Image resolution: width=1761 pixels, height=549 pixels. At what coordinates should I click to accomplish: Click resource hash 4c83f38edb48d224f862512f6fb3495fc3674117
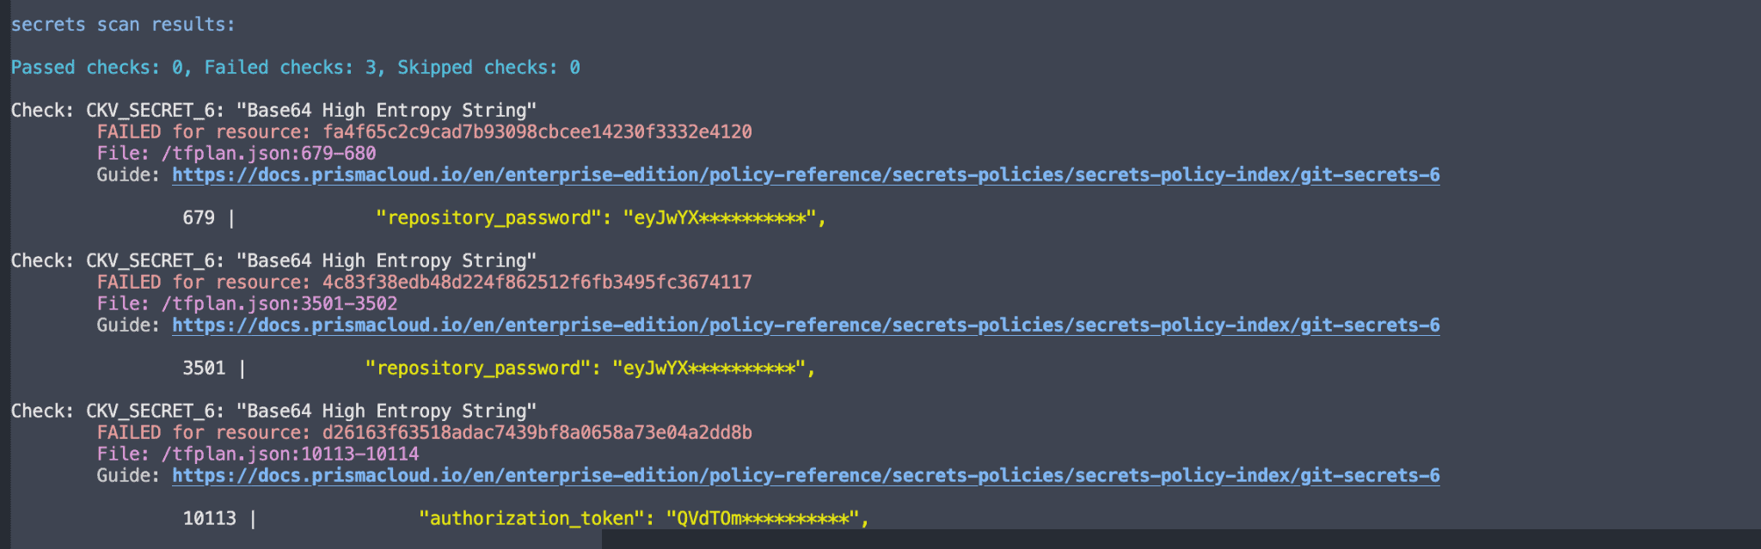coord(537,283)
